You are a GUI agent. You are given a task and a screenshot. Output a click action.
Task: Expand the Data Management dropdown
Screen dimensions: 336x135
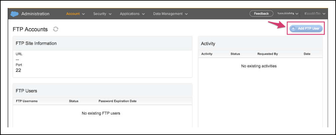pos(170,14)
